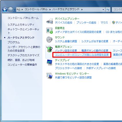This screenshot has width=122, height=122.
Task: Click システム音量の調整 link
Action: tap(66, 41)
